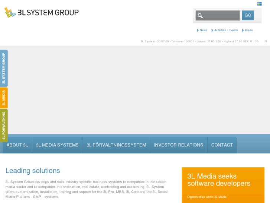Screen dimensions: 270x203
Task: Click the software developers orange banner
Action: [223, 185]
